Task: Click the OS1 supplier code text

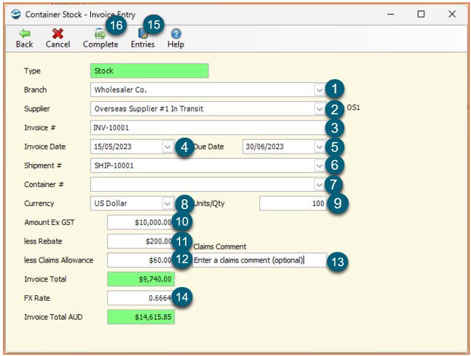Action: pos(353,108)
